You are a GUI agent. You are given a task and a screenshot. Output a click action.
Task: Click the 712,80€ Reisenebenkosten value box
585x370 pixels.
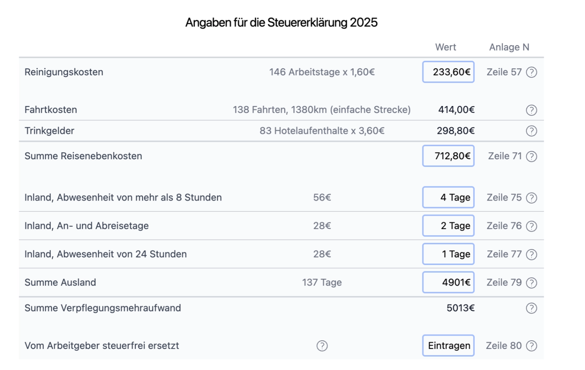click(448, 156)
